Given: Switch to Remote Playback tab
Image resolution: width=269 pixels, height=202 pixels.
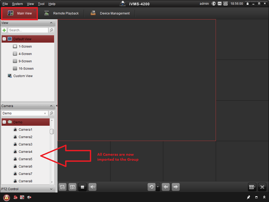Looking at the screenshot, I should (61, 13).
